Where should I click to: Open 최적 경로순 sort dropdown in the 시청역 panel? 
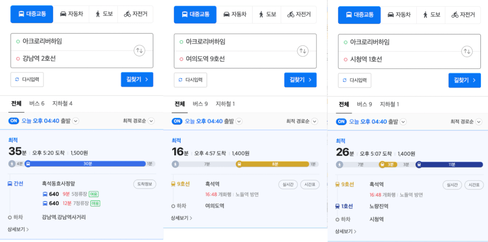(x=466, y=121)
